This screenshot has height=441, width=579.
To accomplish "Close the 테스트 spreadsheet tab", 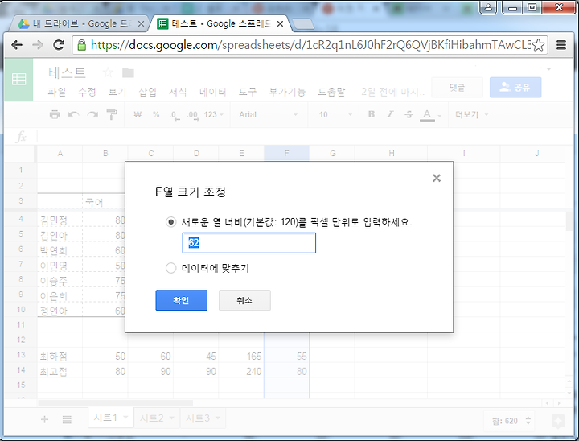I will pos(280,23).
